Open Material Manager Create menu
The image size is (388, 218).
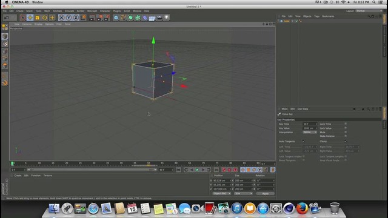18,176
